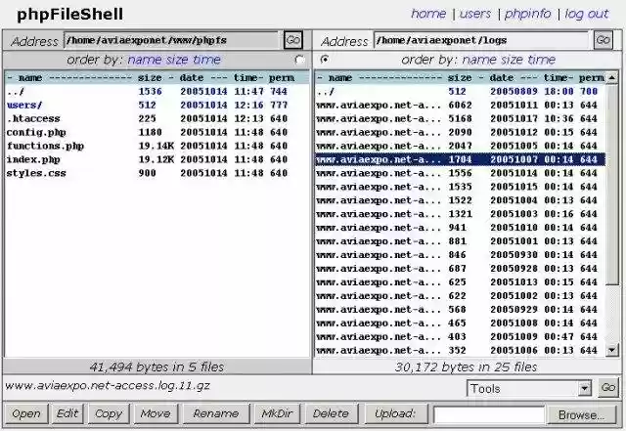Select log file with size 403
The image size is (626, 431).
tap(460, 337)
